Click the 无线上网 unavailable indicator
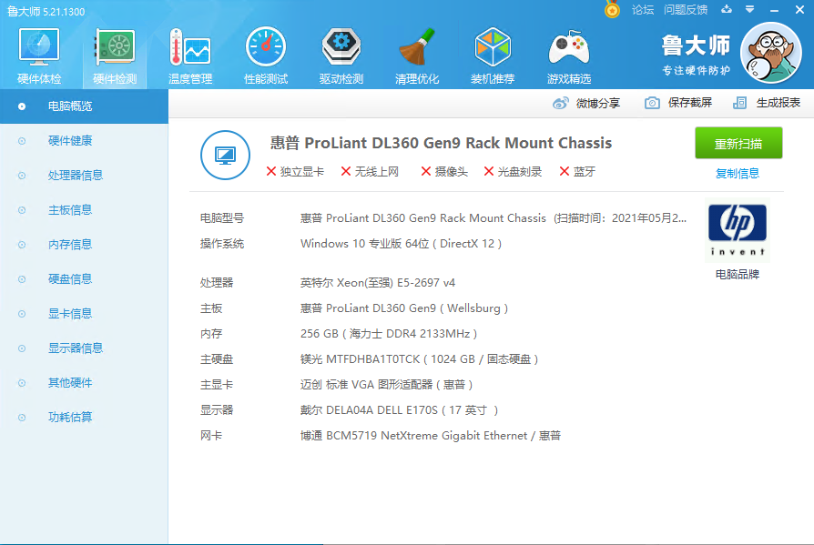Viewport: 814px width, 545px height. click(370, 172)
